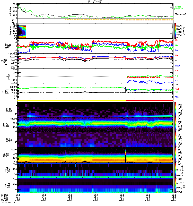Click the red segment of the mode bar
This screenshot has height=206, width=193.
click(x=150, y=101)
